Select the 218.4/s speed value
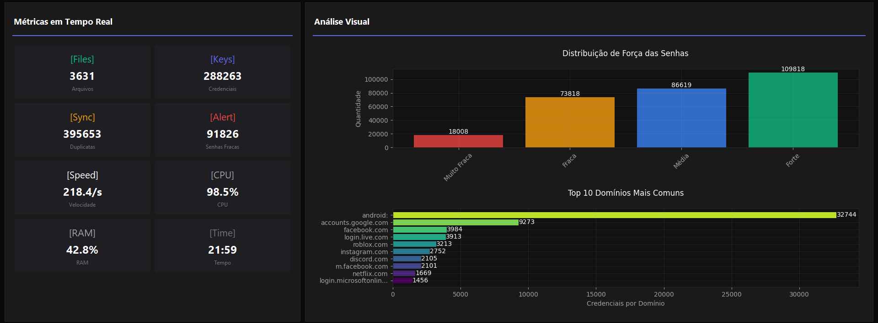Screen dimensions: 878x323 pos(82,192)
